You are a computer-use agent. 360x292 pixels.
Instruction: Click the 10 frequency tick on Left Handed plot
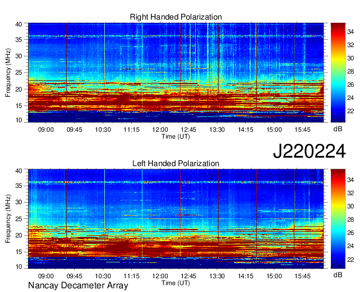19,267
